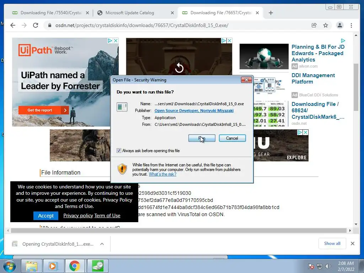Click the browser Back arrow
Screen dimensions: 364x273
coord(13,25)
